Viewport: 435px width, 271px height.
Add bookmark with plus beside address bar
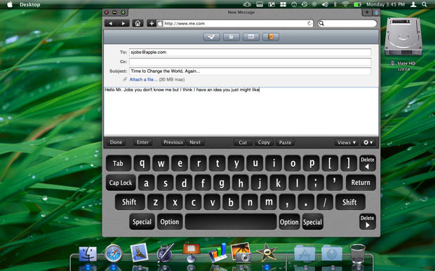pos(152,24)
